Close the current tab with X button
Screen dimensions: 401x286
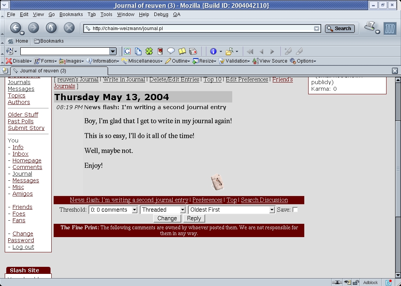[395, 71]
